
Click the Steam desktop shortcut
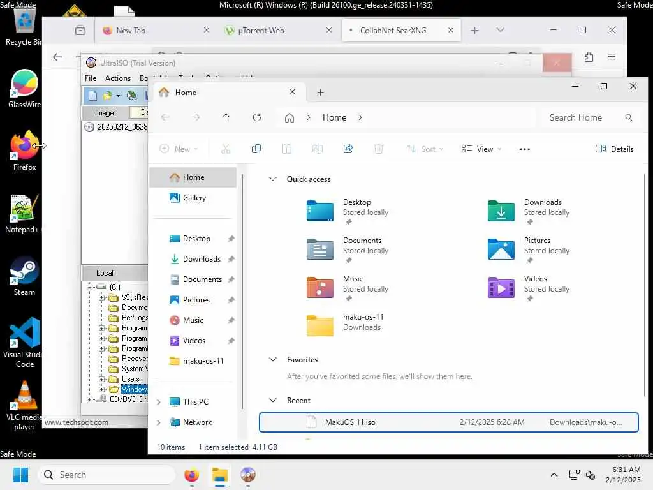coord(25,276)
